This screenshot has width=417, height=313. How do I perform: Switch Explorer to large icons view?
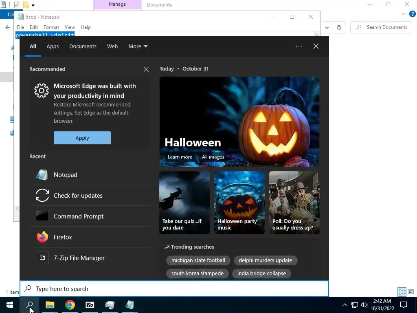click(411, 292)
